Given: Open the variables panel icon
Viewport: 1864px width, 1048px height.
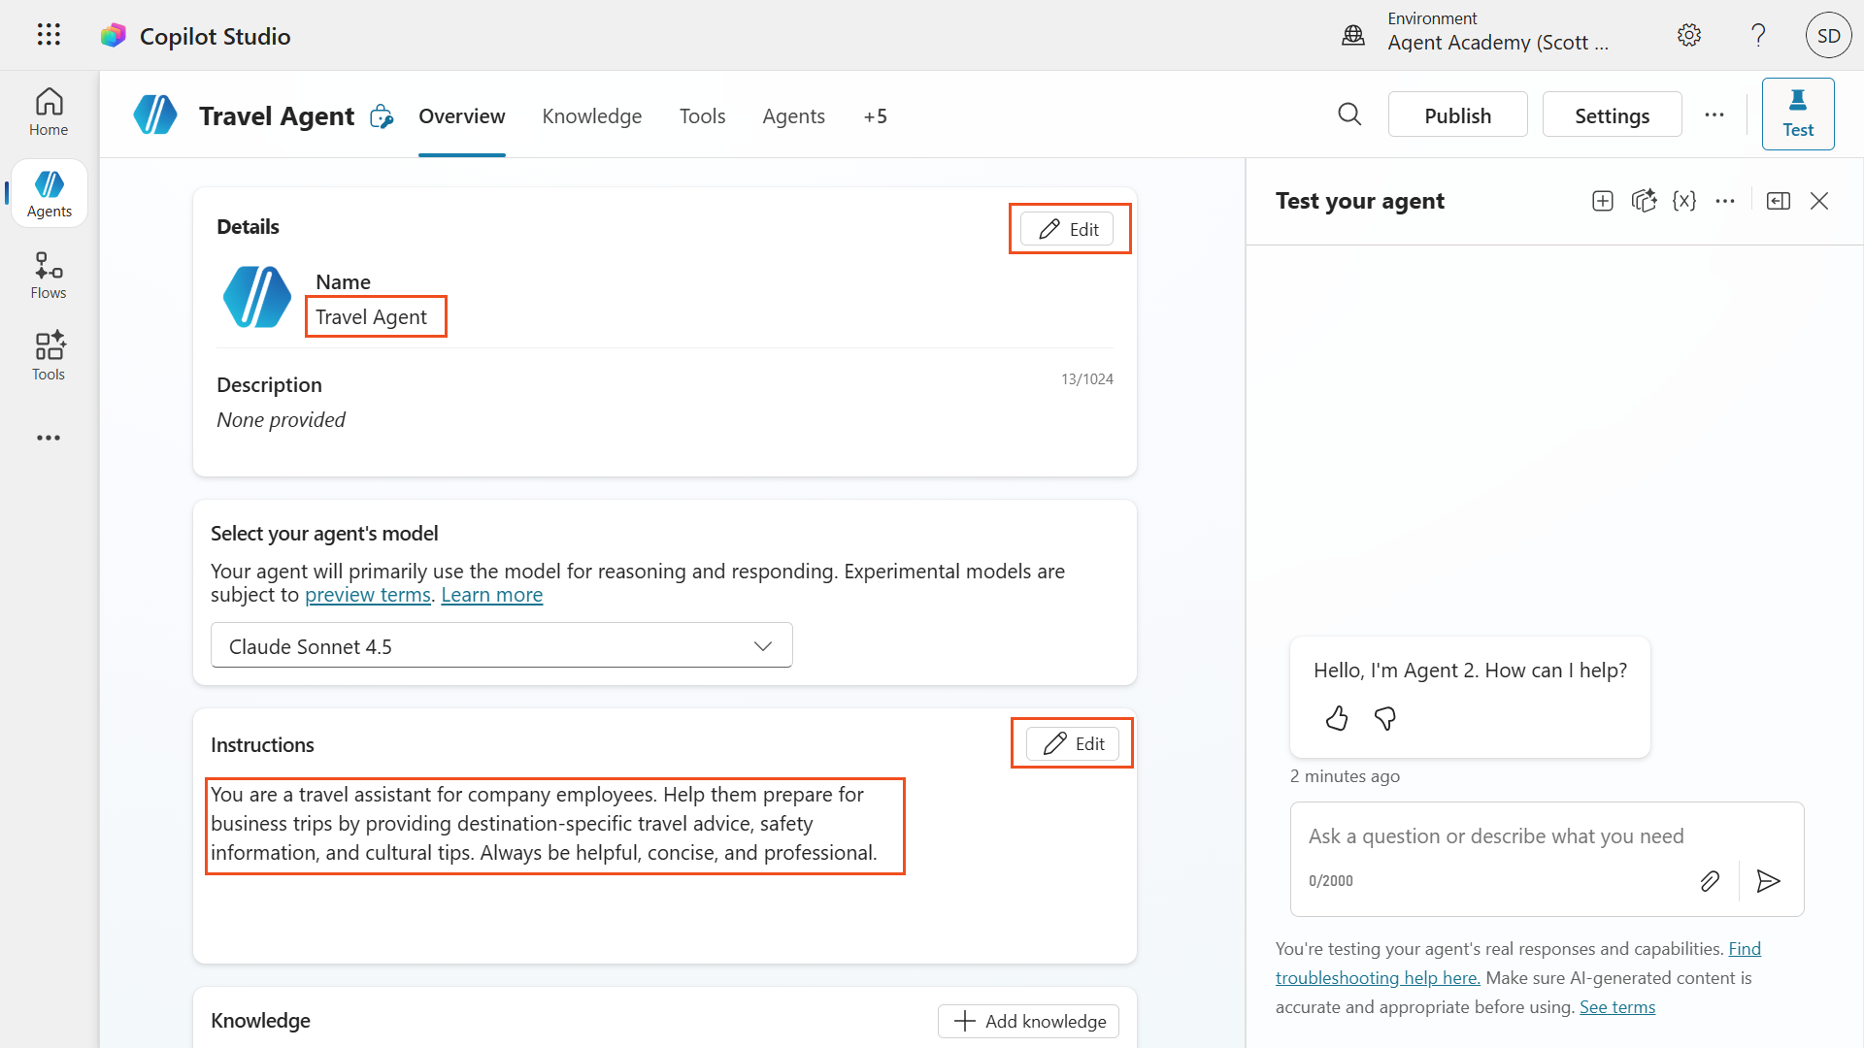Looking at the screenshot, I should pos(1684,201).
